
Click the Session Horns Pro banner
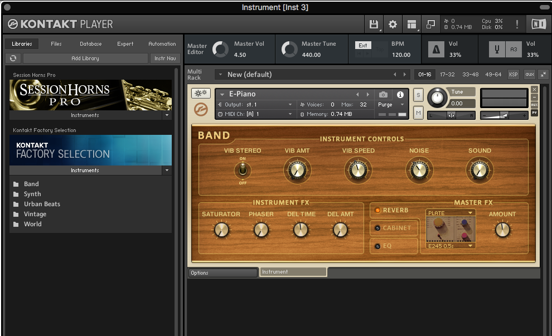[x=90, y=95]
